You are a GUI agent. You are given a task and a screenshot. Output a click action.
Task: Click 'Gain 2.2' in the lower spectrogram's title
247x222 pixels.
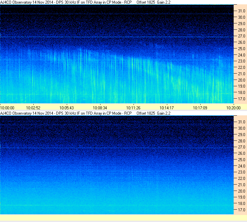tap(164, 113)
